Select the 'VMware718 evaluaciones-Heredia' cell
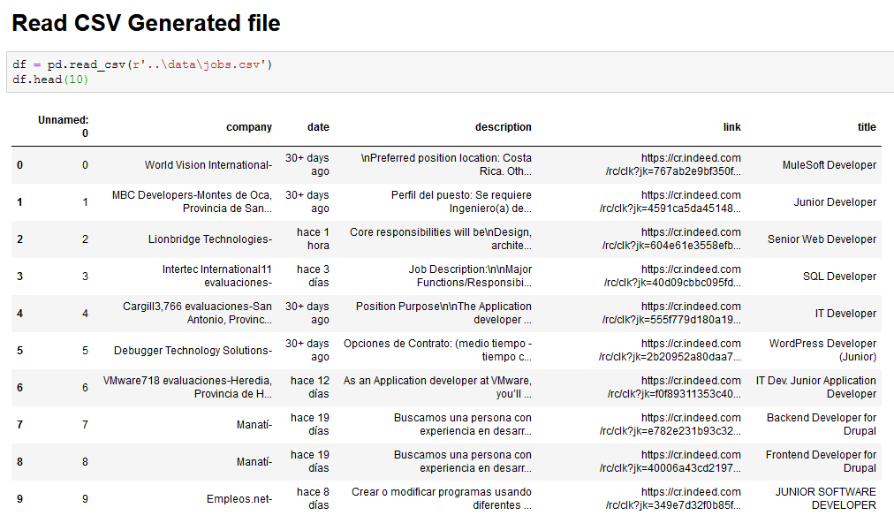Image resolution: width=894 pixels, height=523 pixels. pyautogui.click(x=187, y=387)
